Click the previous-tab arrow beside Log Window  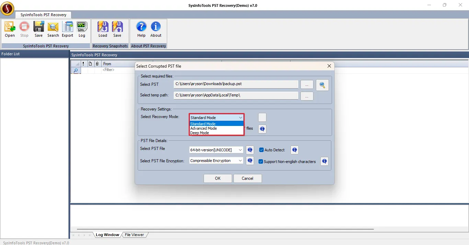[x=79, y=235]
